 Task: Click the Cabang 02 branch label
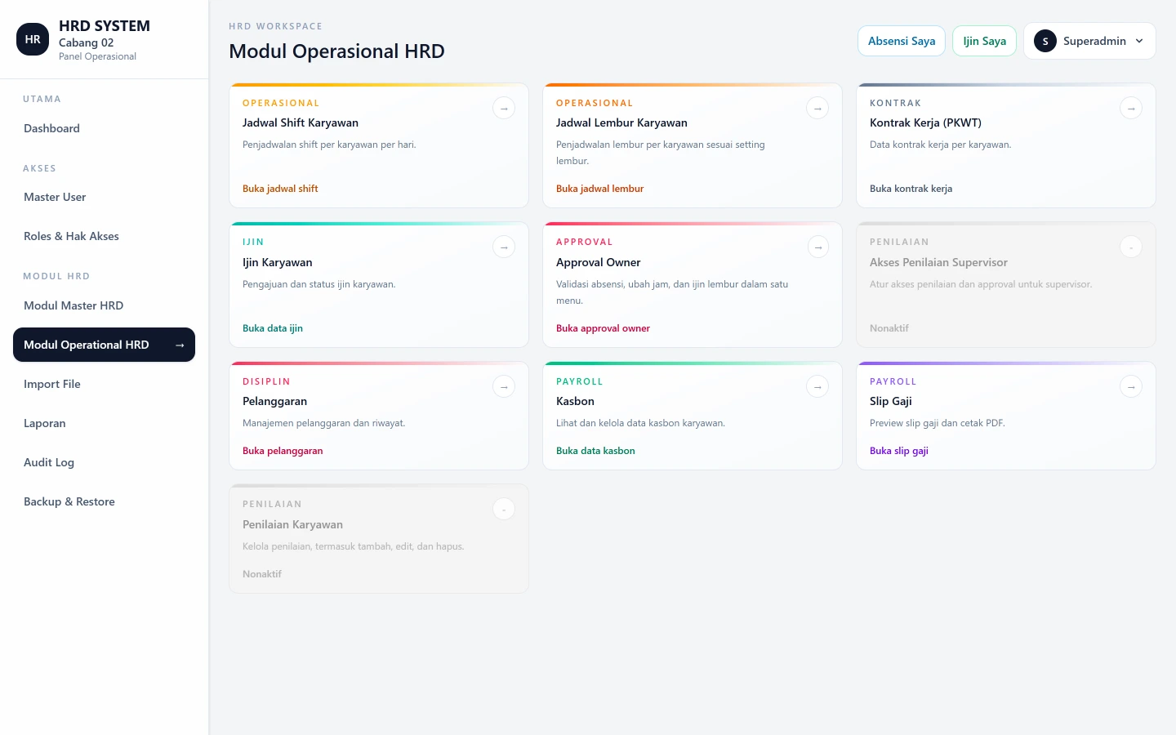coord(87,42)
